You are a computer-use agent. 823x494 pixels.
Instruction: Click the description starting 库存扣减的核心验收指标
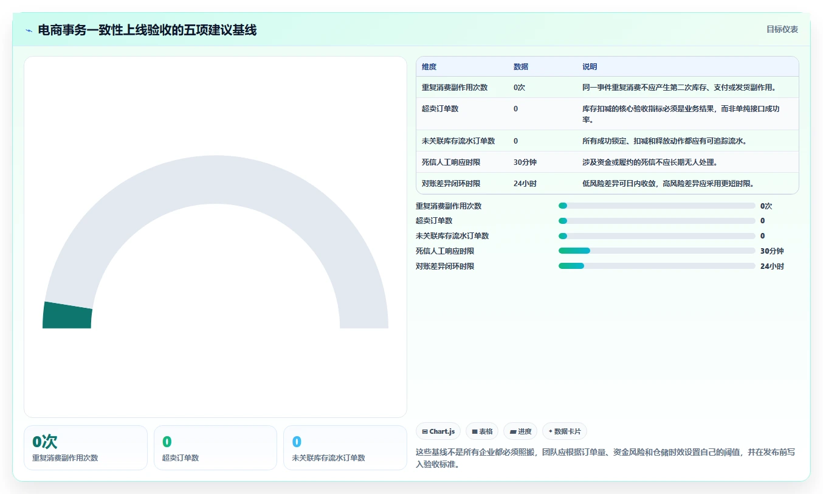click(x=681, y=114)
